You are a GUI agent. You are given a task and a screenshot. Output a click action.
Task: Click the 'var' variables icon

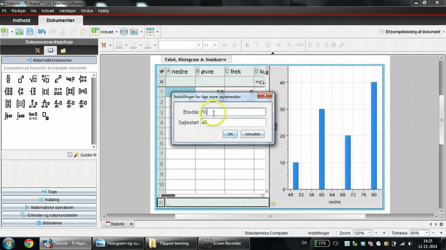pyautogui.click(x=124, y=32)
